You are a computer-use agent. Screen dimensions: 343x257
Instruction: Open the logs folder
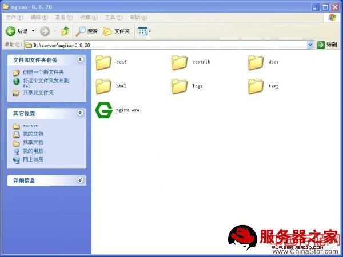click(x=180, y=86)
